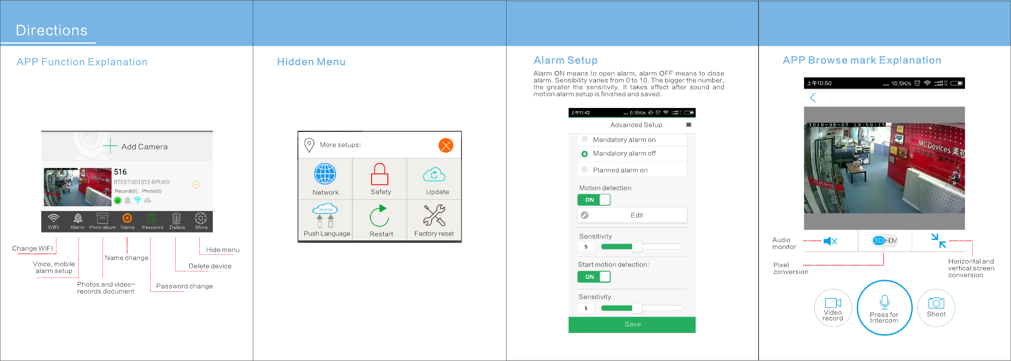The height and width of the screenshot is (361, 1011).
Task: Save the alarm settings
Action: tap(632, 325)
